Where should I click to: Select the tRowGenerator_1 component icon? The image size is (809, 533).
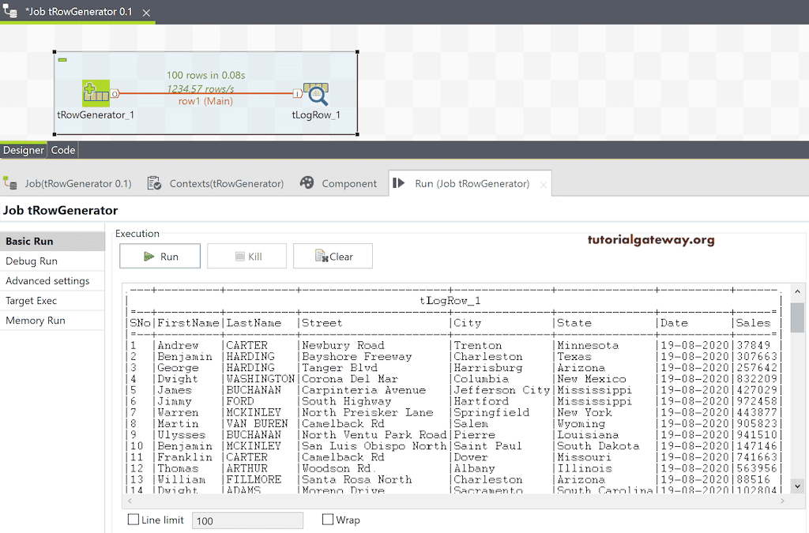(x=96, y=93)
